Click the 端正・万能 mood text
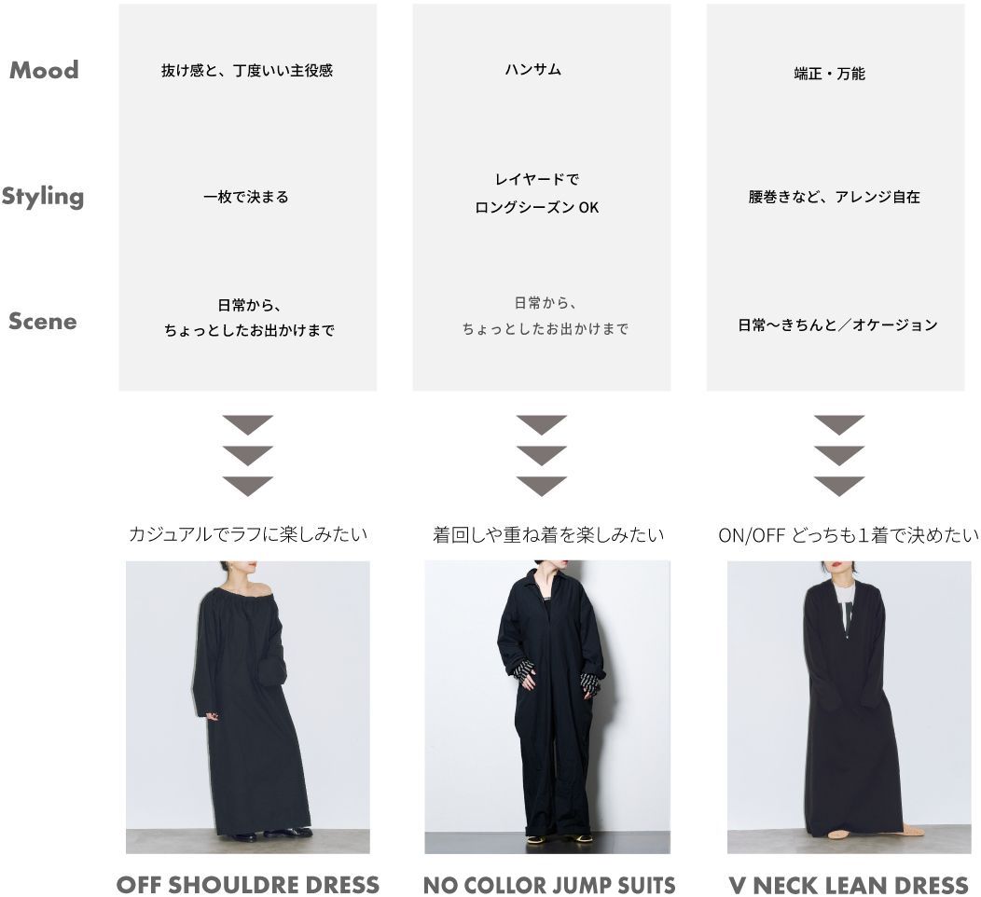The height and width of the screenshot is (897, 981). pos(830,74)
